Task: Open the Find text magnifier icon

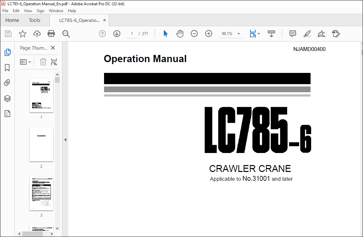Action: [x=66, y=34]
